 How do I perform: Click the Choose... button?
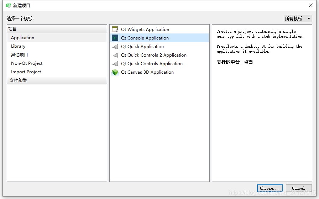pos(270,188)
